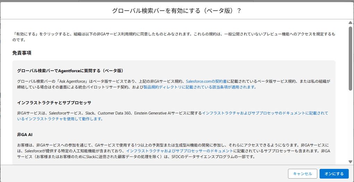Viewport: 354px width, 182px height.
Task: Click the キャンセル button
Action: (303, 174)
